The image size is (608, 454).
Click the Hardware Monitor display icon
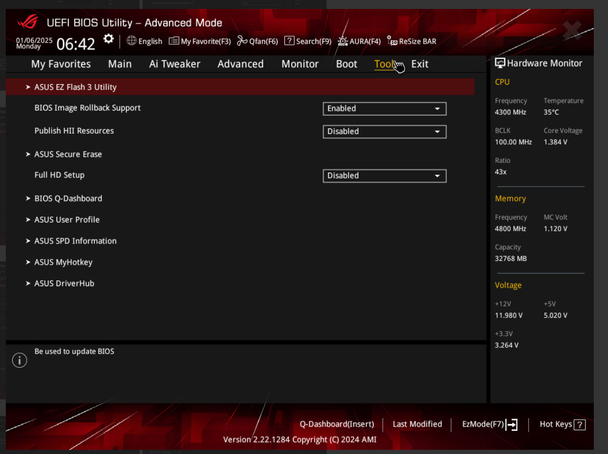pyautogui.click(x=500, y=63)
